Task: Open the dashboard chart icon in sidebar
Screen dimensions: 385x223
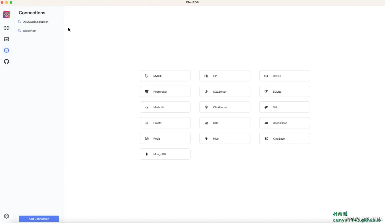Action: tap(6, 39)
